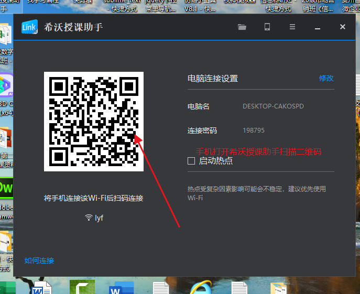The width and height of the screenshot is (360, 294).
Task: Click the QR code image
Action: pyautogui.click(x=94, y=122)
